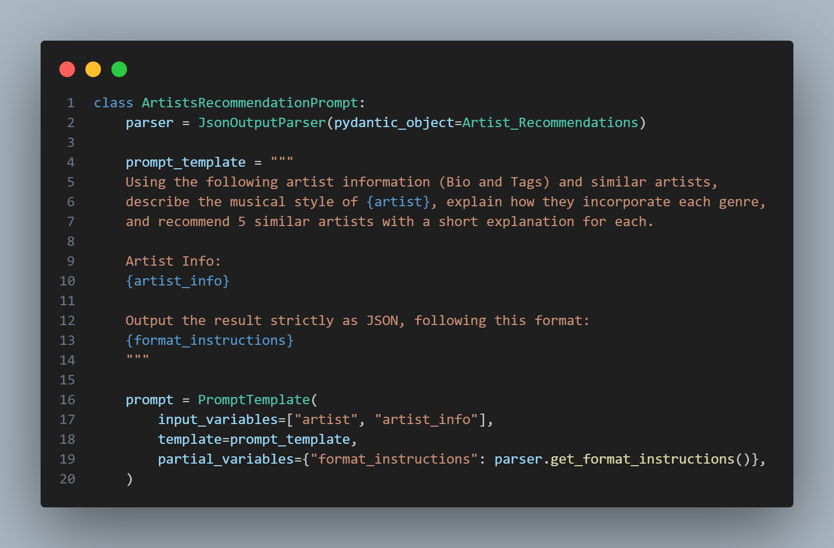The image size is (834, 548).
Task: Click line number 20 in the gutter
Action: [67, 479]
